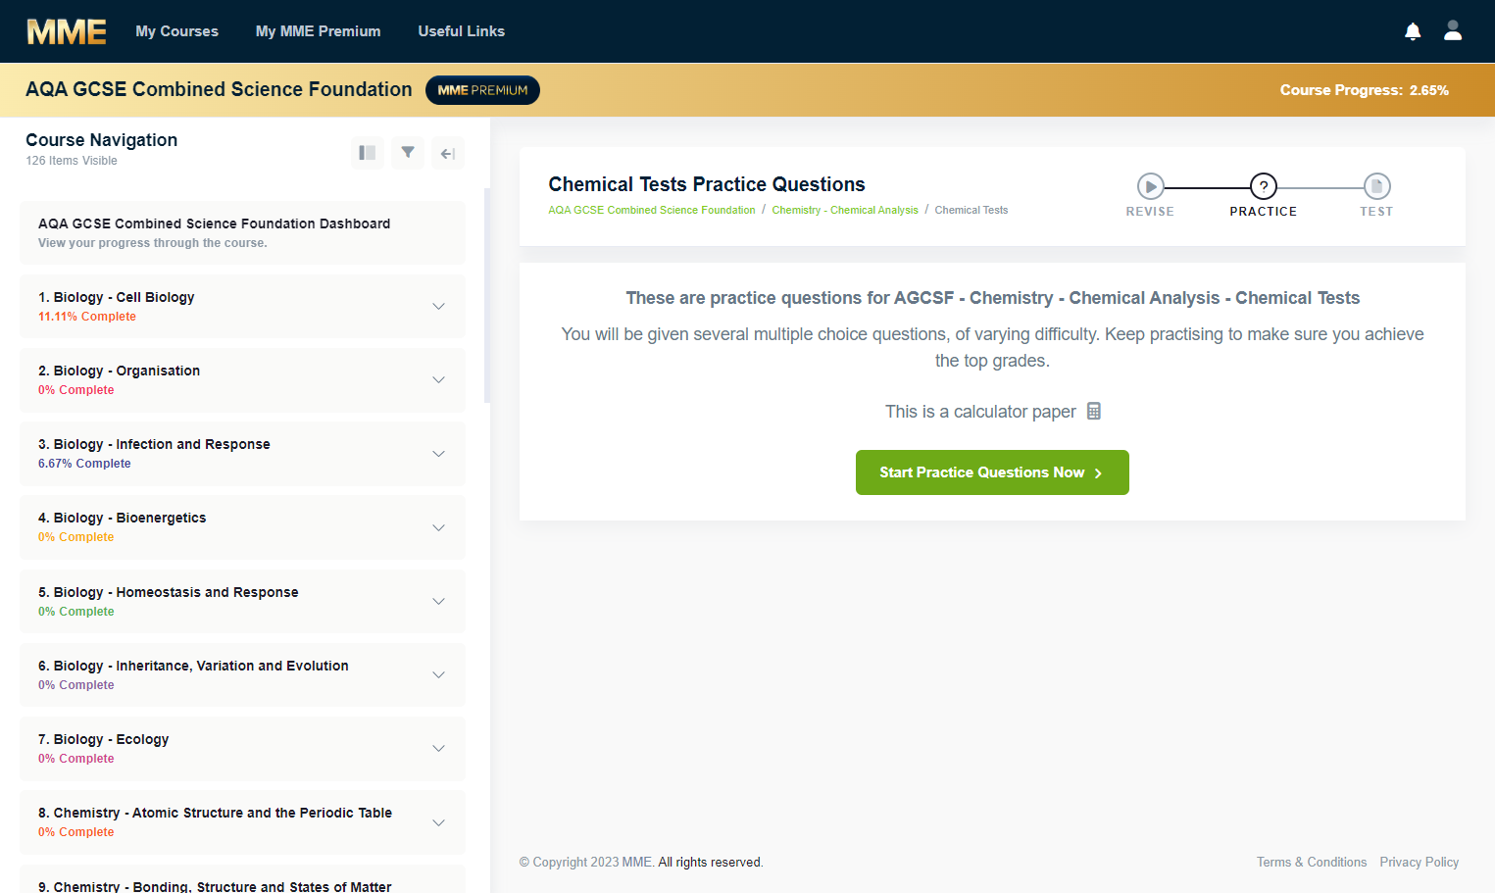The image size is (1495, 893).
Task: Open Privacy Policy link
Action: point(1420,863)
